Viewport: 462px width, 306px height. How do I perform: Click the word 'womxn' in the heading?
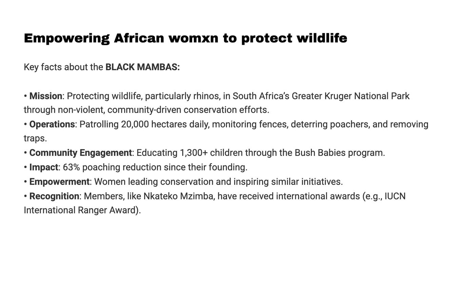[194, 38]
